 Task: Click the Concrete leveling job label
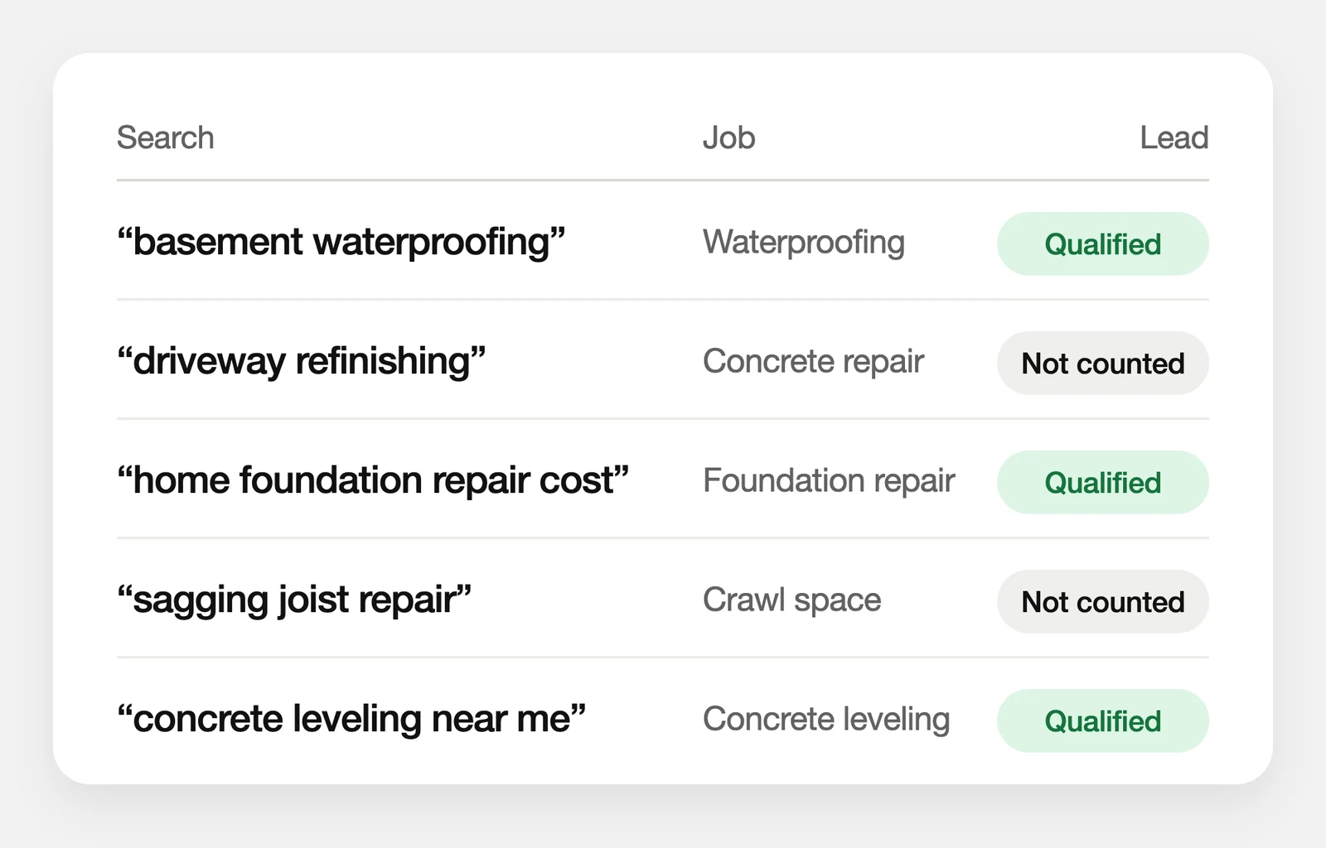[826, 720]
